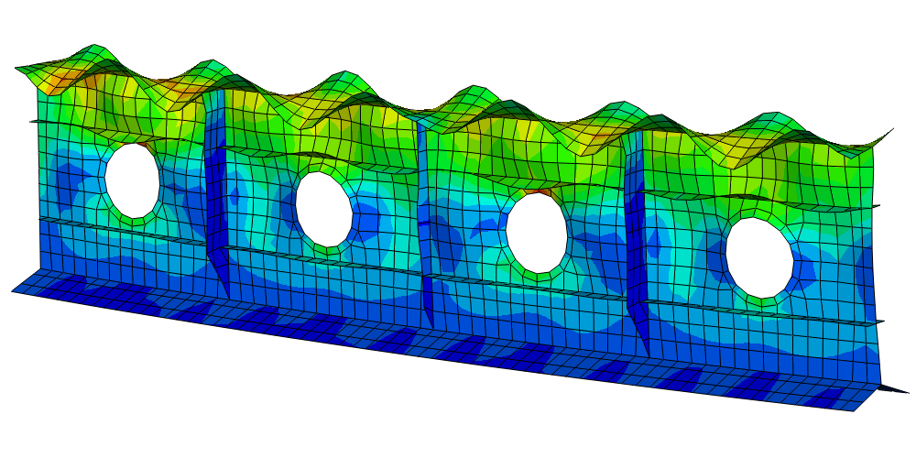The width and height of the screenshot is (916, 458).
Task: Click the top flange's upper-right corner tip
Action: click(x=890, y=130)
